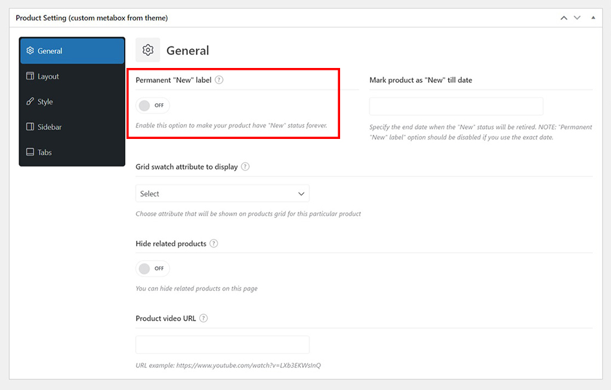Click the General gear icon in sidebar

[30, 51]
